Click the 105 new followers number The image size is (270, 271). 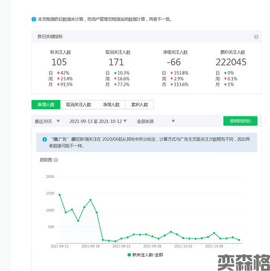[x=59, y=62]
